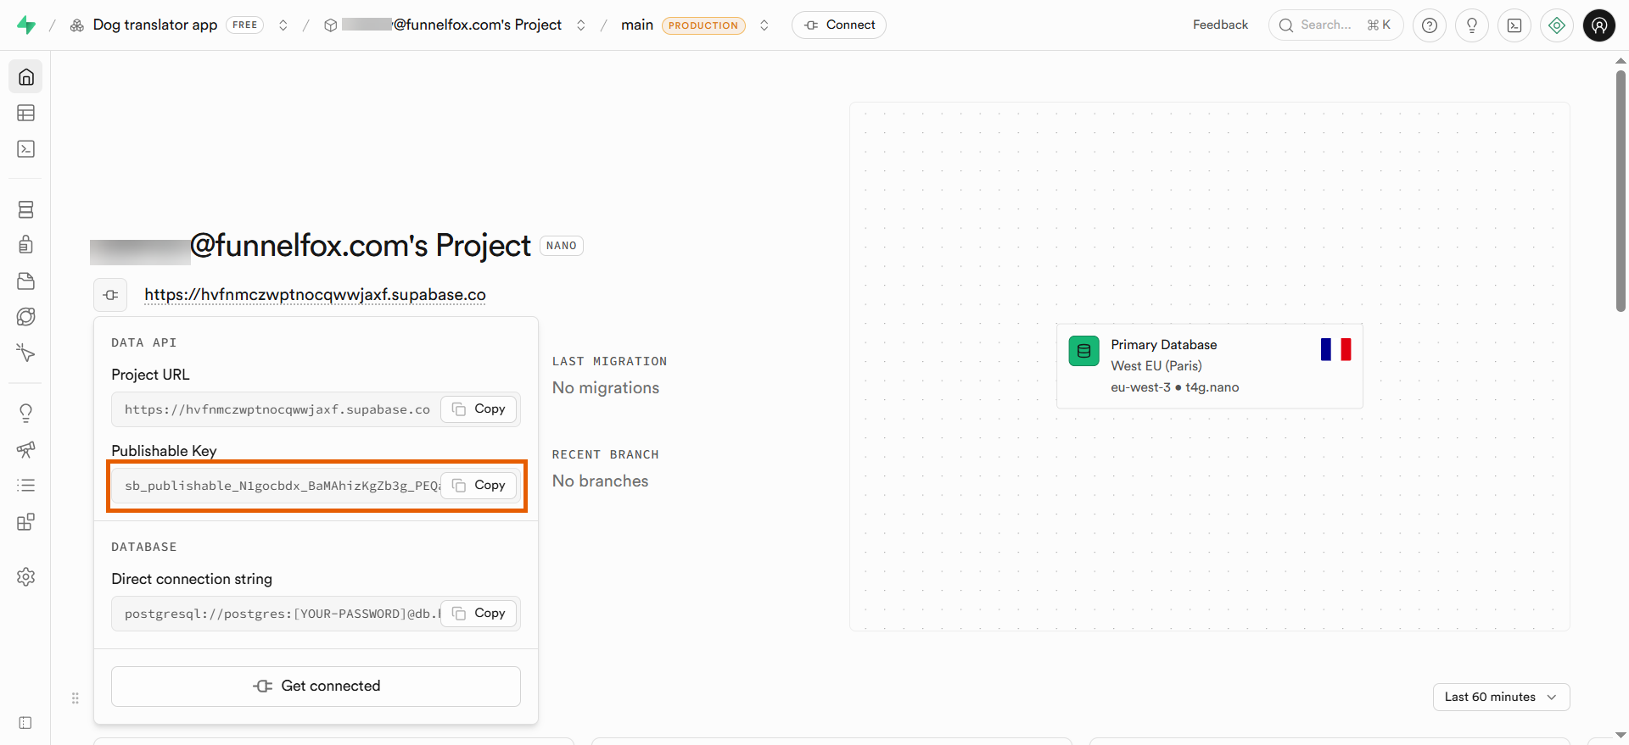Open the funnelfox.com's Project breadcrumb link
This screenshot has height=745, width=1629.
tap(451, 25)
